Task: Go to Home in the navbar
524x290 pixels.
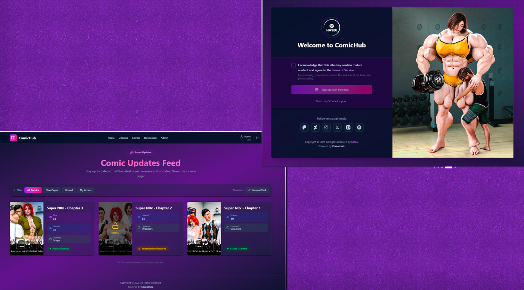Action: click(111, 138)
